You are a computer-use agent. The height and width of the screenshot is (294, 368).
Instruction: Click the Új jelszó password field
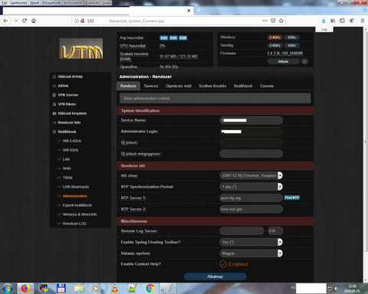pos(251,142)
